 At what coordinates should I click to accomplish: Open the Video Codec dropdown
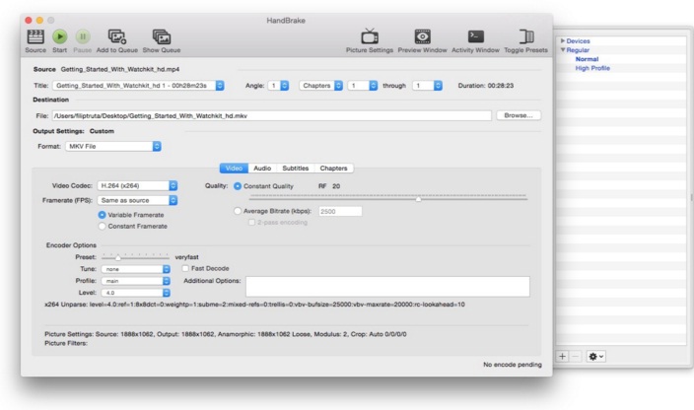click(137, 185)
